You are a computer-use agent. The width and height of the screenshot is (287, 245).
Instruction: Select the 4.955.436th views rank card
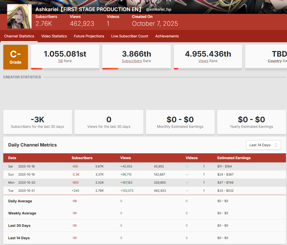(x=208, y=57)
